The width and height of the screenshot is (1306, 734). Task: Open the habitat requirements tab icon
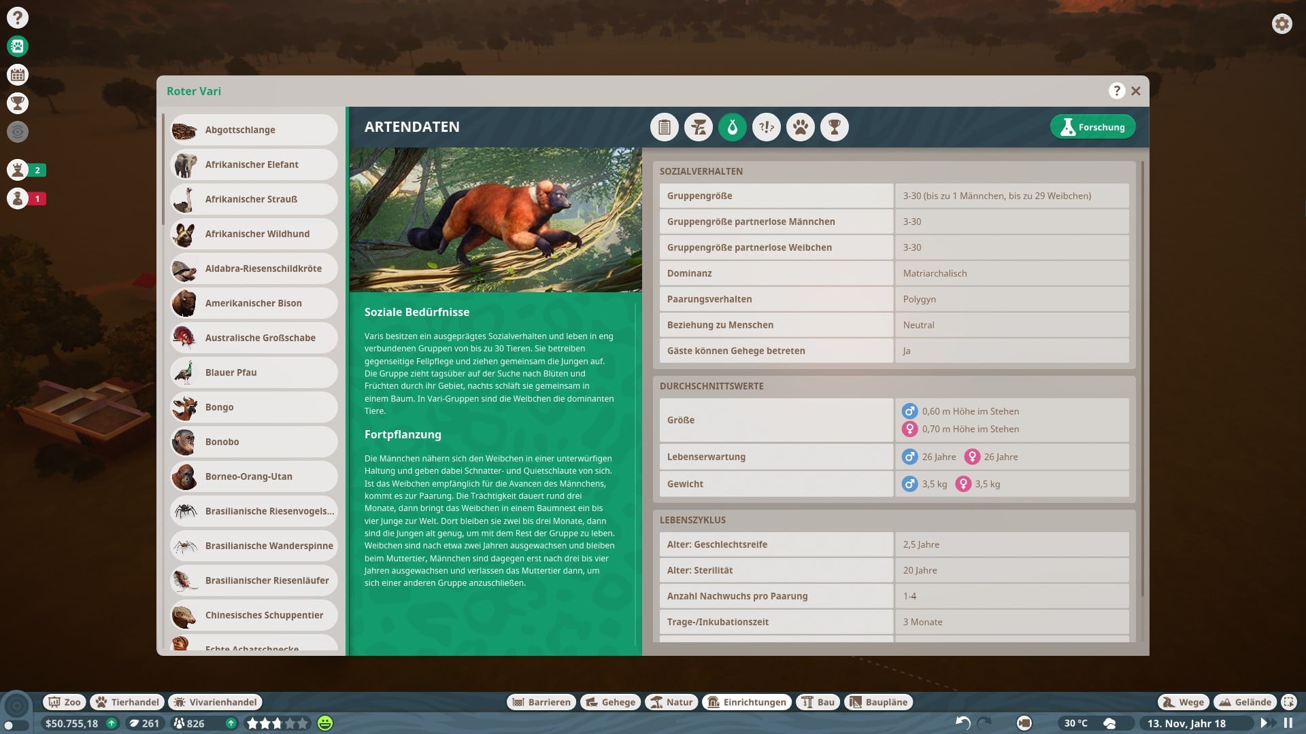[x=699, y=127]
